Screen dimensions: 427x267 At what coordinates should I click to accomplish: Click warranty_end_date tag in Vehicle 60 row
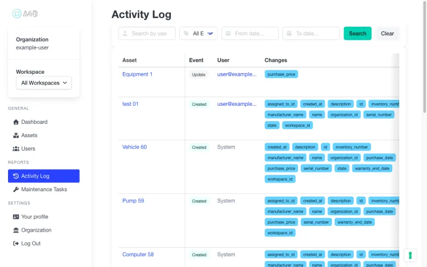pos(372,168)
